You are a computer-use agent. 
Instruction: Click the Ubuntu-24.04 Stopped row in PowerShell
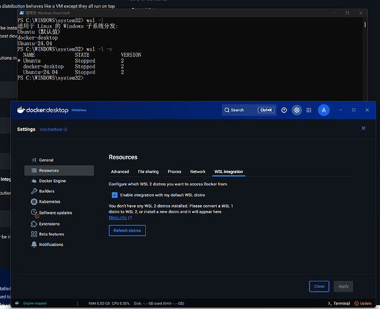(74, 72)
